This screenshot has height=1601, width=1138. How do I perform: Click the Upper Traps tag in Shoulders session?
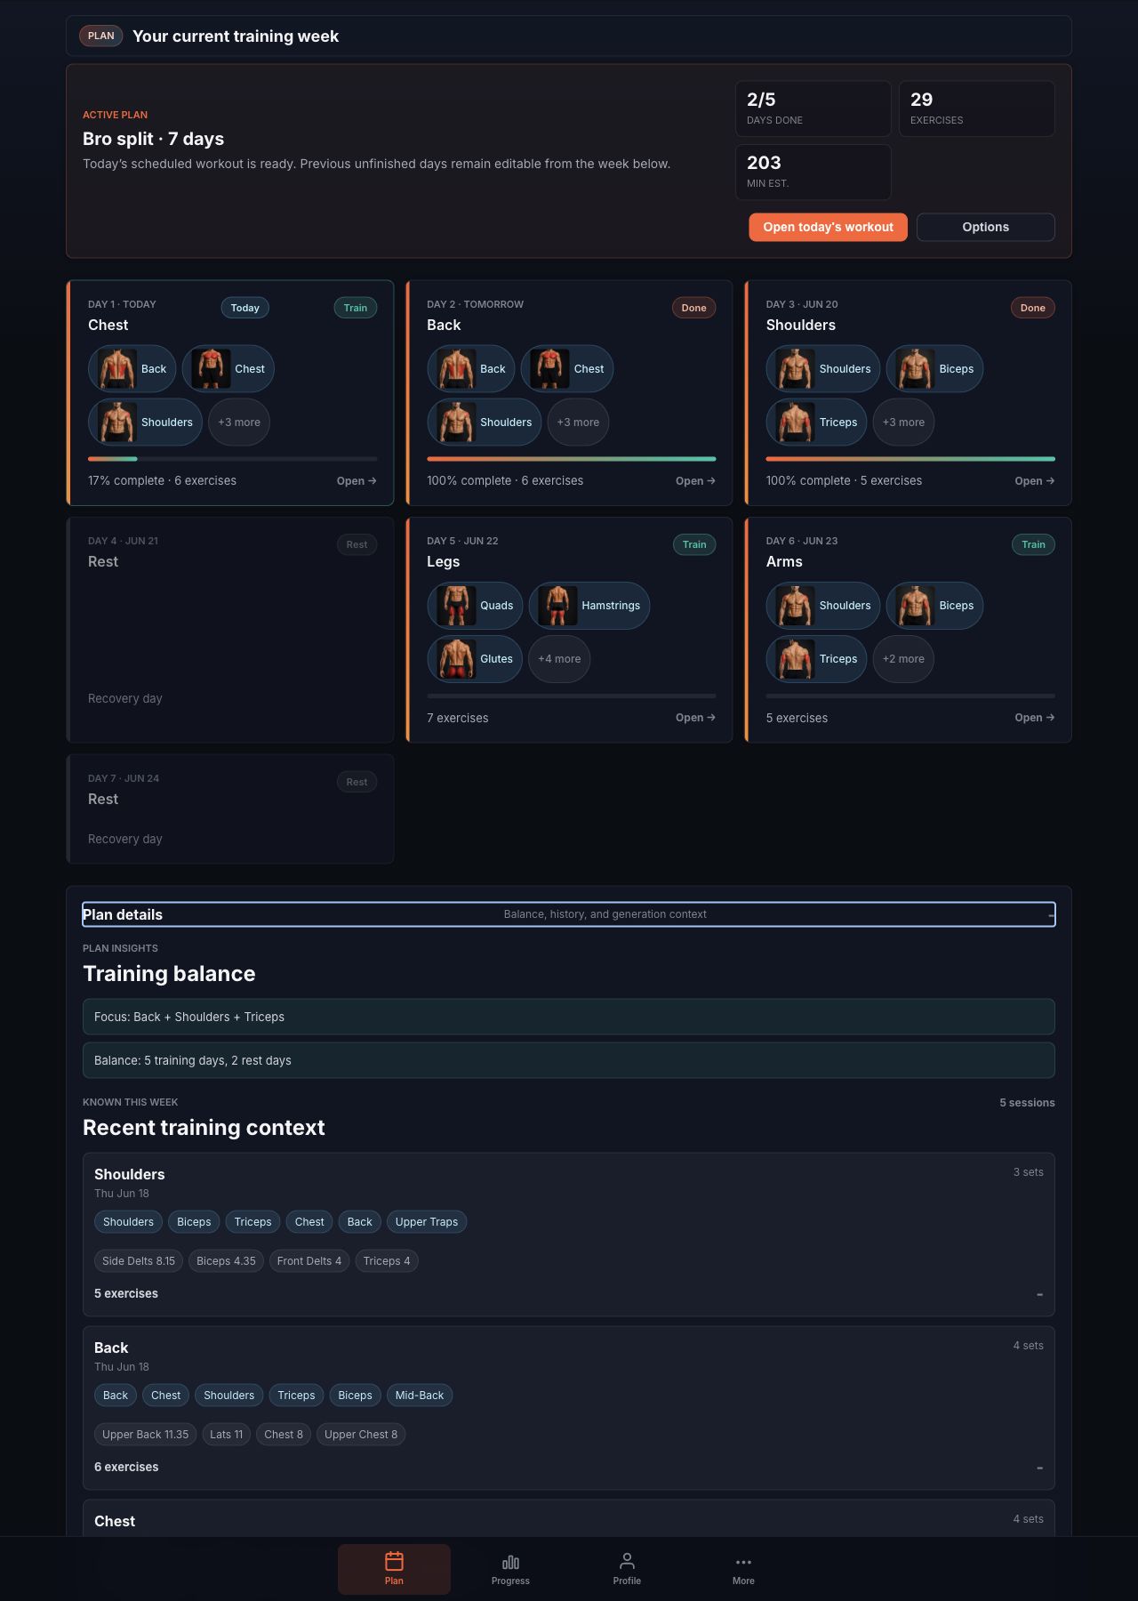tap(427, 1221)
